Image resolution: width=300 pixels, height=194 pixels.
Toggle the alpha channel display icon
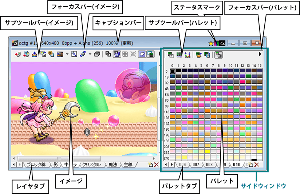tap(108, 54)
